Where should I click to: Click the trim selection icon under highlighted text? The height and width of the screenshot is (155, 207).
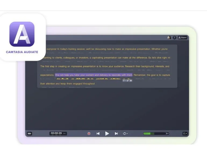tap(124, 81)
